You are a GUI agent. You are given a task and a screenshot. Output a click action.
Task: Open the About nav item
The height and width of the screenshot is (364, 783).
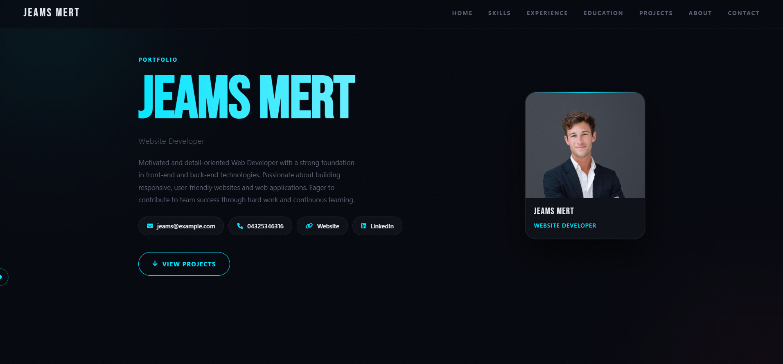coord(700,13)
